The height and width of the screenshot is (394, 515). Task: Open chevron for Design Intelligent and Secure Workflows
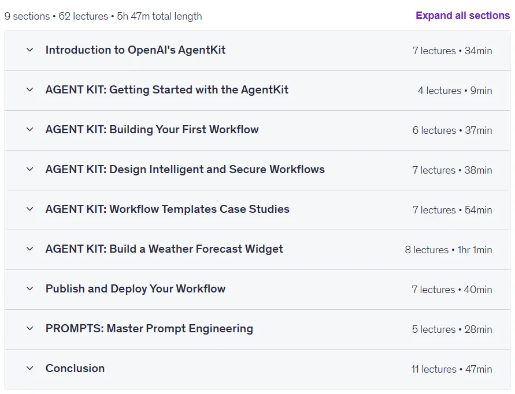pos(29,169)
